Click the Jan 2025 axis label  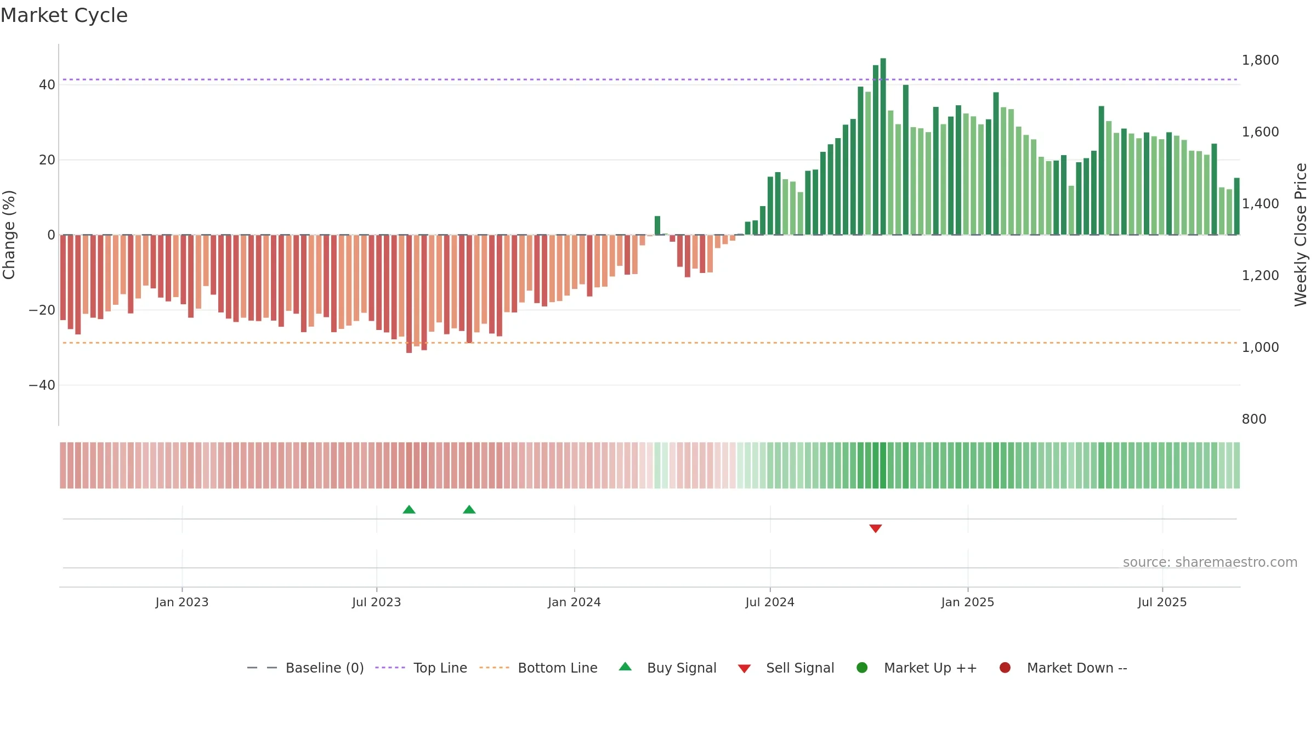(968, 602)
